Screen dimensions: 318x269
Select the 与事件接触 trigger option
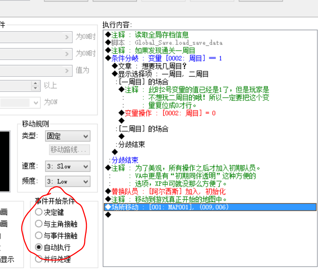(56, 236)
